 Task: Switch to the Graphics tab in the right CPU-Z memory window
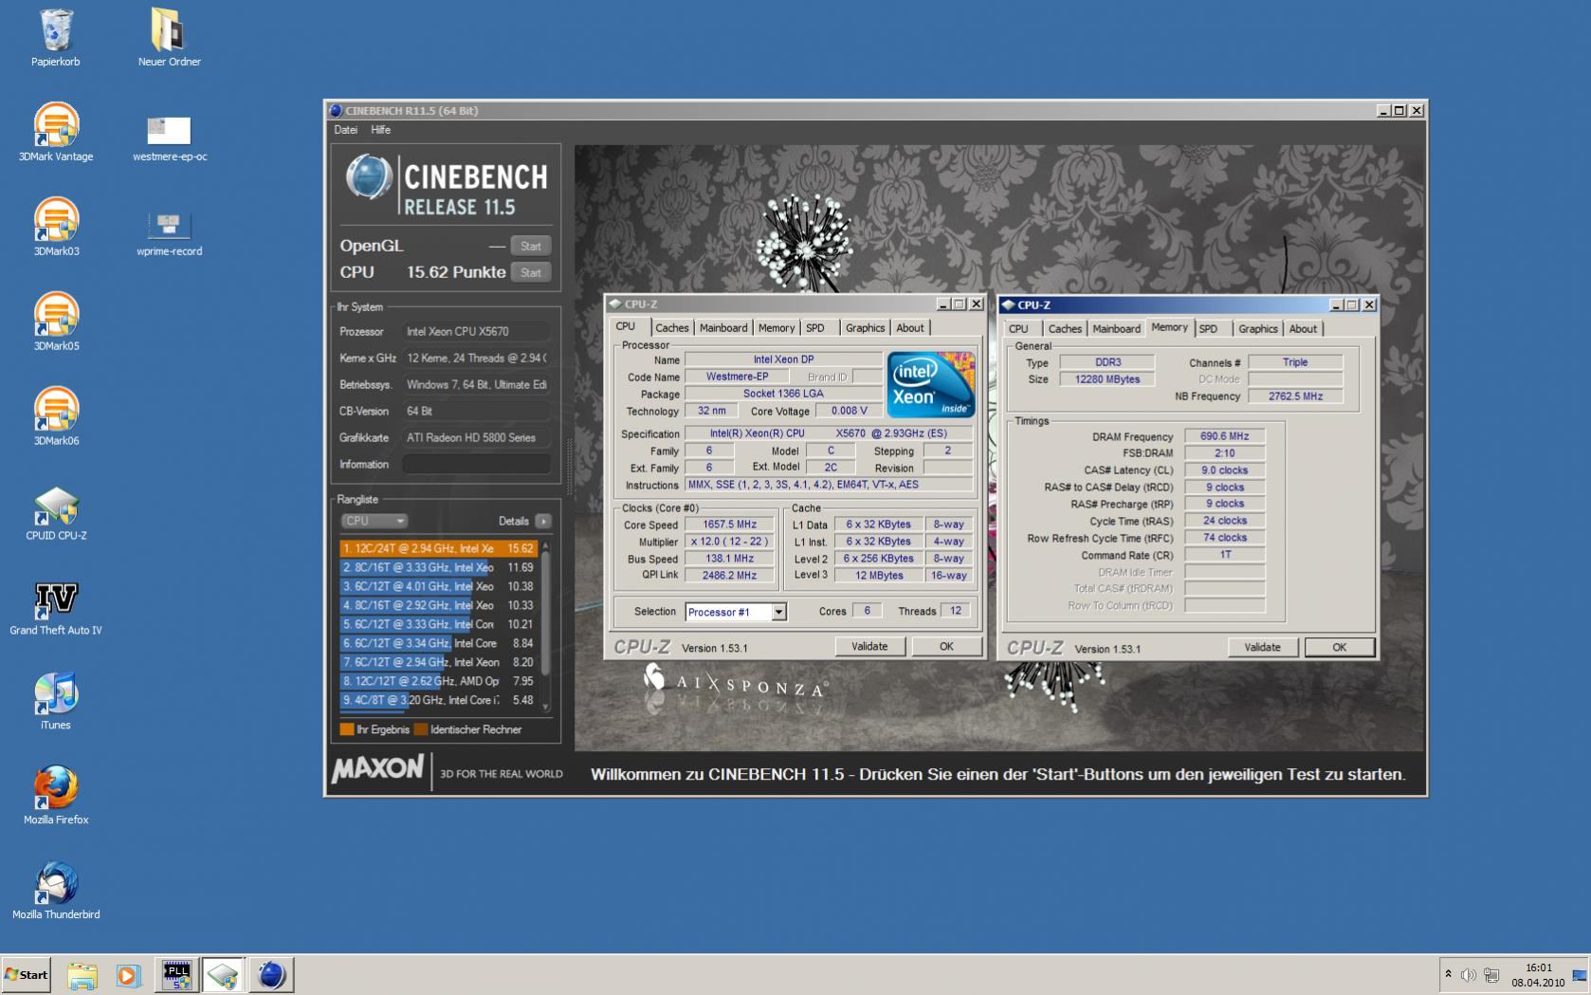pyautogui.click(x=1258, y=329)
